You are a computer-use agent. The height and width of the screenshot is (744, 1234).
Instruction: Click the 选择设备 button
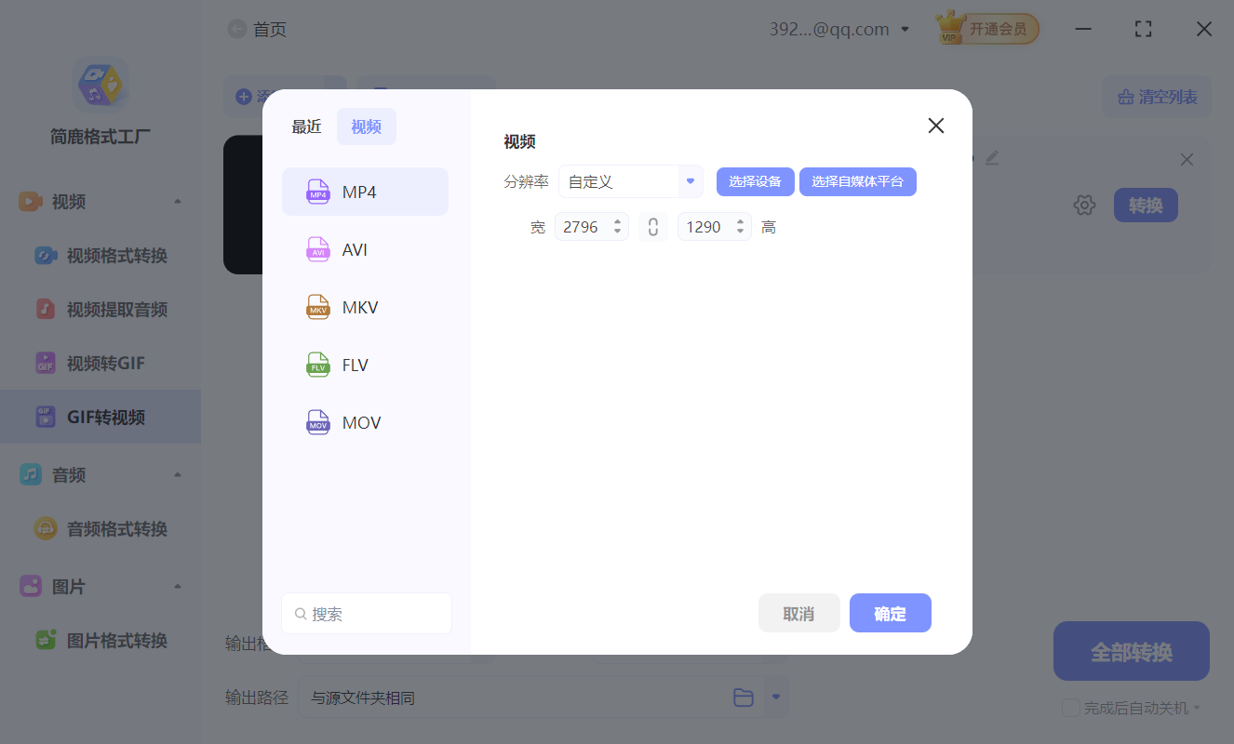click(755, 181)
